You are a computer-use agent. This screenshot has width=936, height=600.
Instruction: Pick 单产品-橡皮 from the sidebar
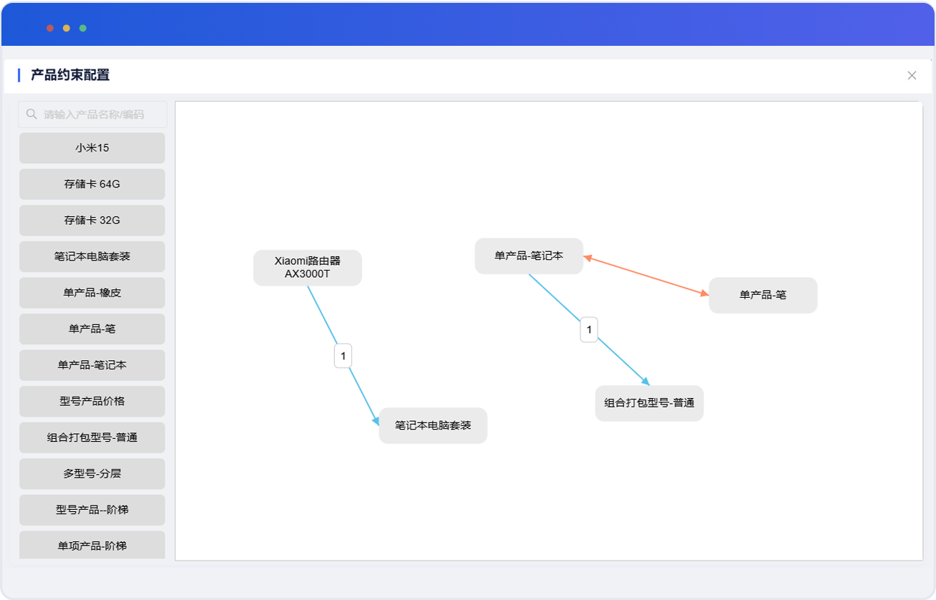pyautogui.click(x=92, y=293)
